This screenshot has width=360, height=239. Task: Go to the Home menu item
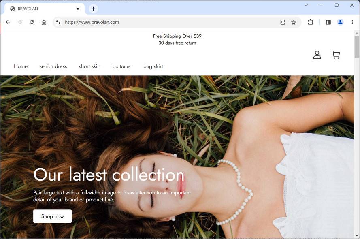click(x=21, y=66)
